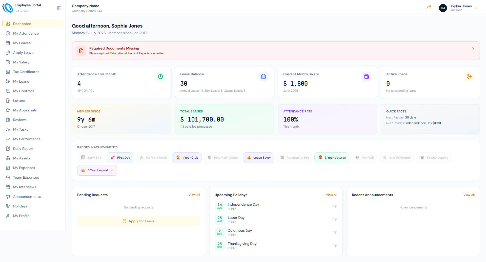Click the Columbus Day holiday entry

(x=276, y=232)
